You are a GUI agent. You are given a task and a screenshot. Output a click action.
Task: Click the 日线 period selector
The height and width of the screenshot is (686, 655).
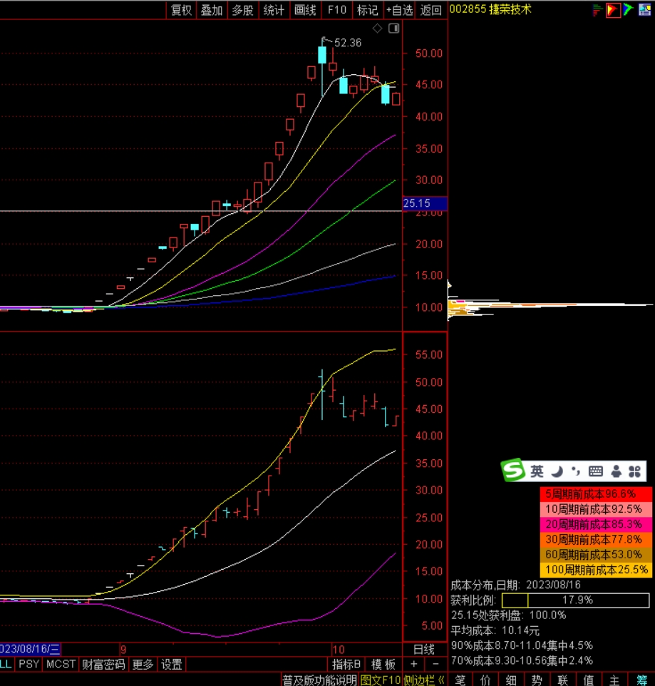coord(424,650)
